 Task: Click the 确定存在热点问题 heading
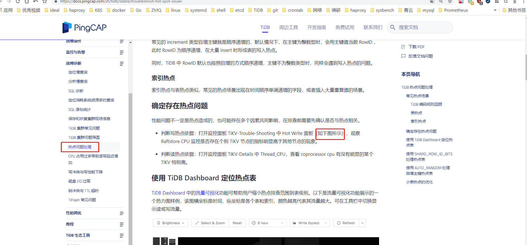point(180,106)
